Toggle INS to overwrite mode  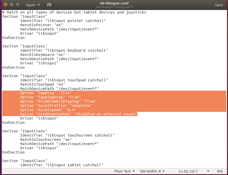coord(219,171)
